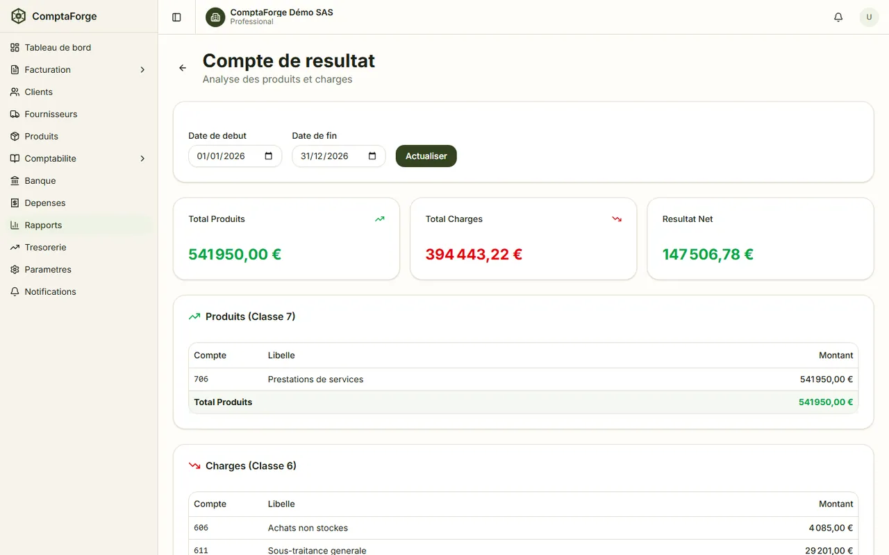Open the notifications bell in the header

(x=838, y=17)
